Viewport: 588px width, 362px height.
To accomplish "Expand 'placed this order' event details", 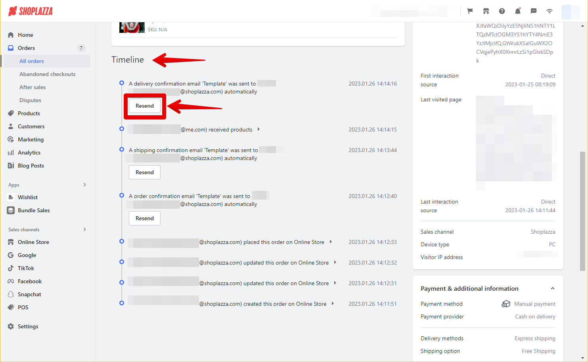I will click(331, 242).
